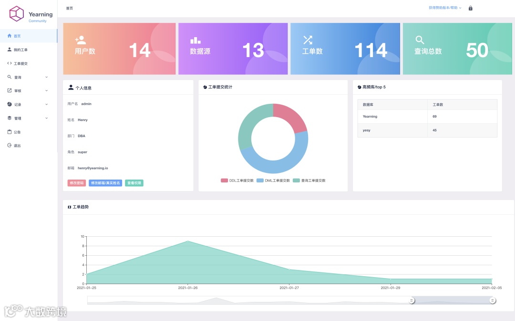
Task: Toggle the DML工单提交数 legend item
Action: tap(273, 181)
